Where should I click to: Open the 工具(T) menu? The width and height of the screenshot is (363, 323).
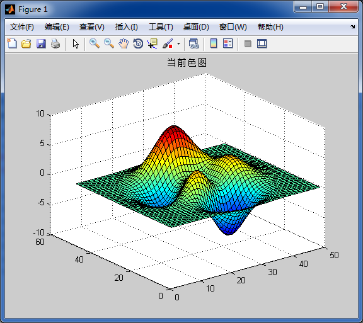tap(161, 27)
